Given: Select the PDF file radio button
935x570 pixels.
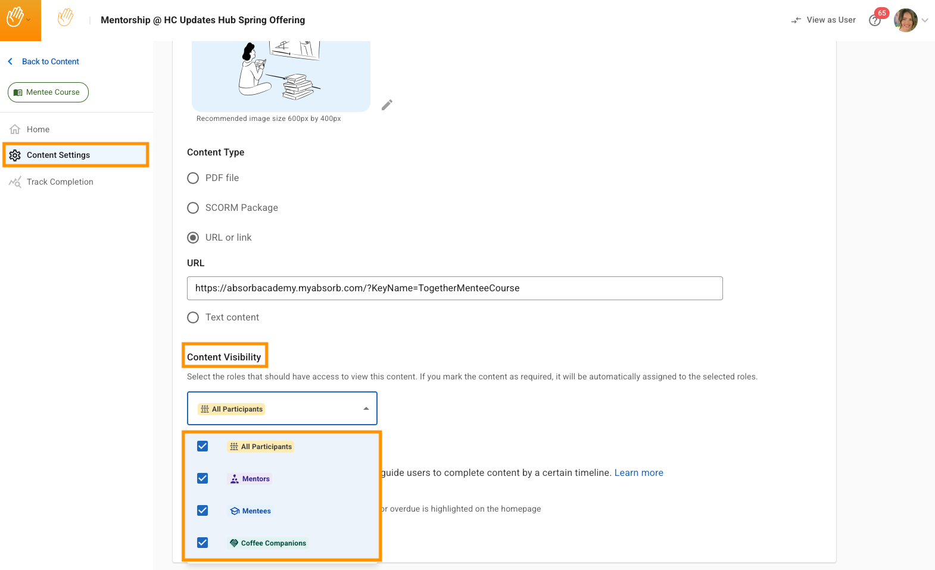Looking at the screenshot, I should (x=193, y=178).
